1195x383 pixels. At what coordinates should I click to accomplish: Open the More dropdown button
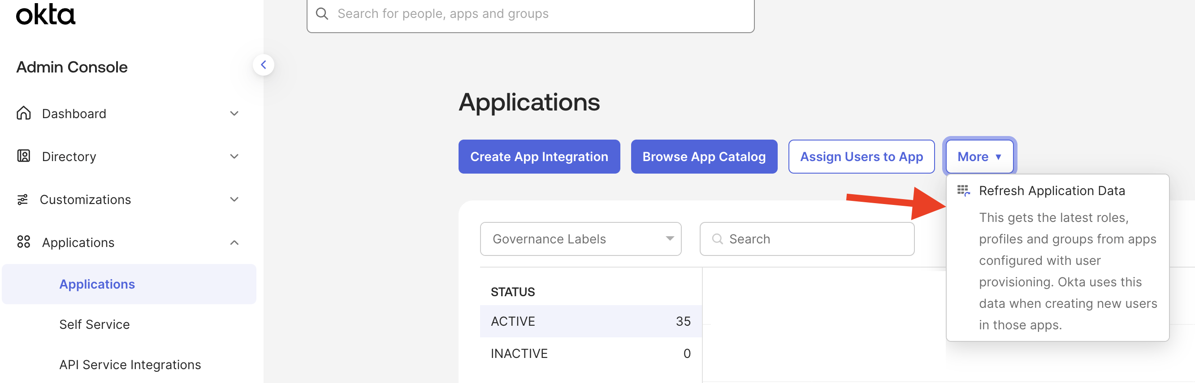[979, 157]
